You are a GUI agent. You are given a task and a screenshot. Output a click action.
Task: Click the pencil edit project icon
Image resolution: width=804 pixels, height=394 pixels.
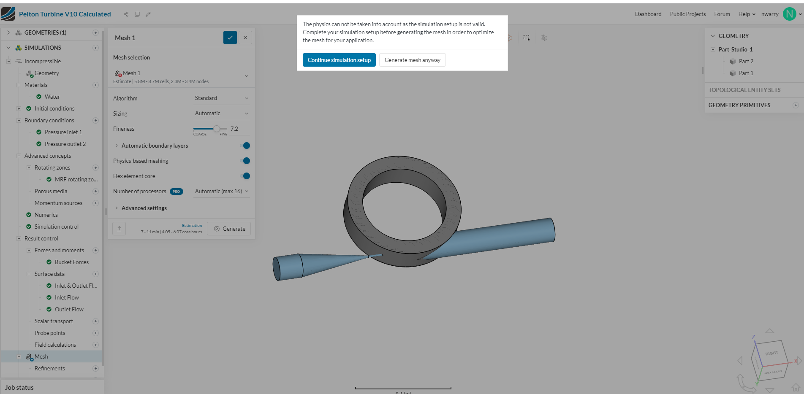tap(148, 14)
